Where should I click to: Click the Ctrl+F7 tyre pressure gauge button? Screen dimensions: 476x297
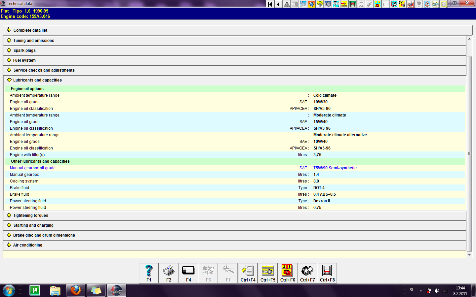click(x=307, y=273)
